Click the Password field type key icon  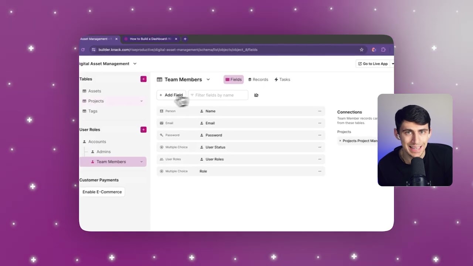point(161,135)
